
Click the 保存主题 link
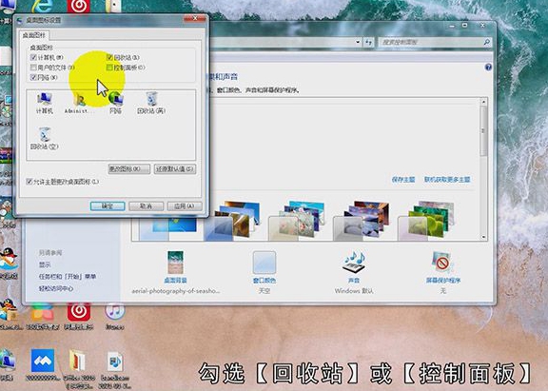point(403,180)
